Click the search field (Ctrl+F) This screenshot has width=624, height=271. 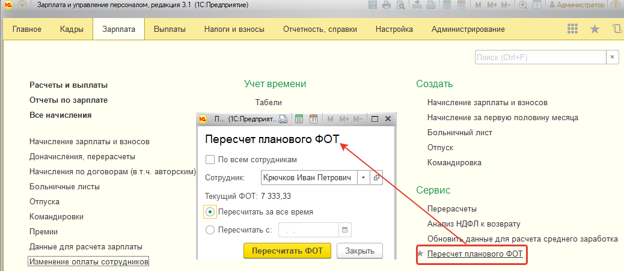(x=540, y=57)
